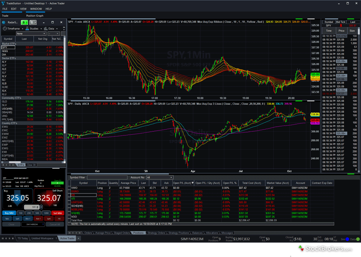361x257 pixels.
Task: Open the None filter dropdown in RadarScreen
Action: 31,33
